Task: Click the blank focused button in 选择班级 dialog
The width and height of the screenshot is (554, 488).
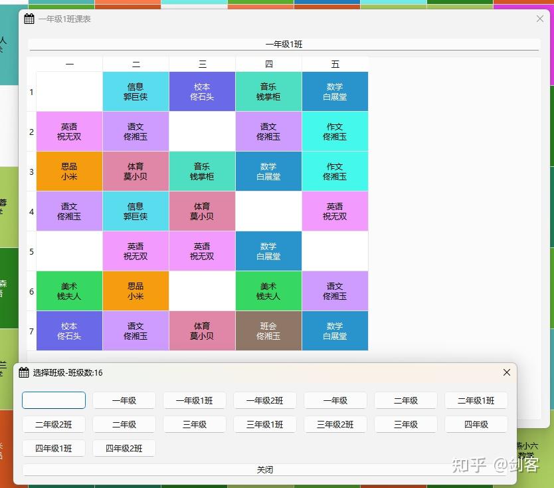Action: tap(54, 400)
